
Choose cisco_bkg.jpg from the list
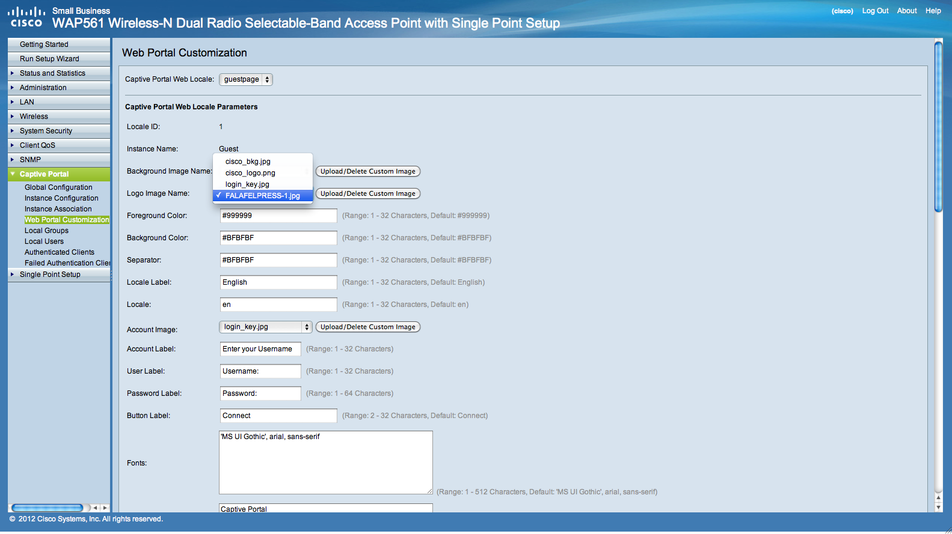(263, 162)
